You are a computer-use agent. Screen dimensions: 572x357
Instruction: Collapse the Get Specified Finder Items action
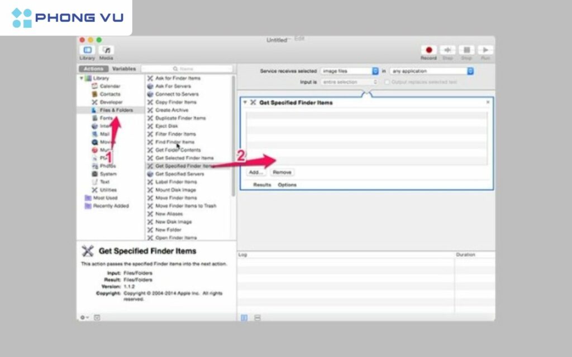pyautogui.click(x=245, y=102)
